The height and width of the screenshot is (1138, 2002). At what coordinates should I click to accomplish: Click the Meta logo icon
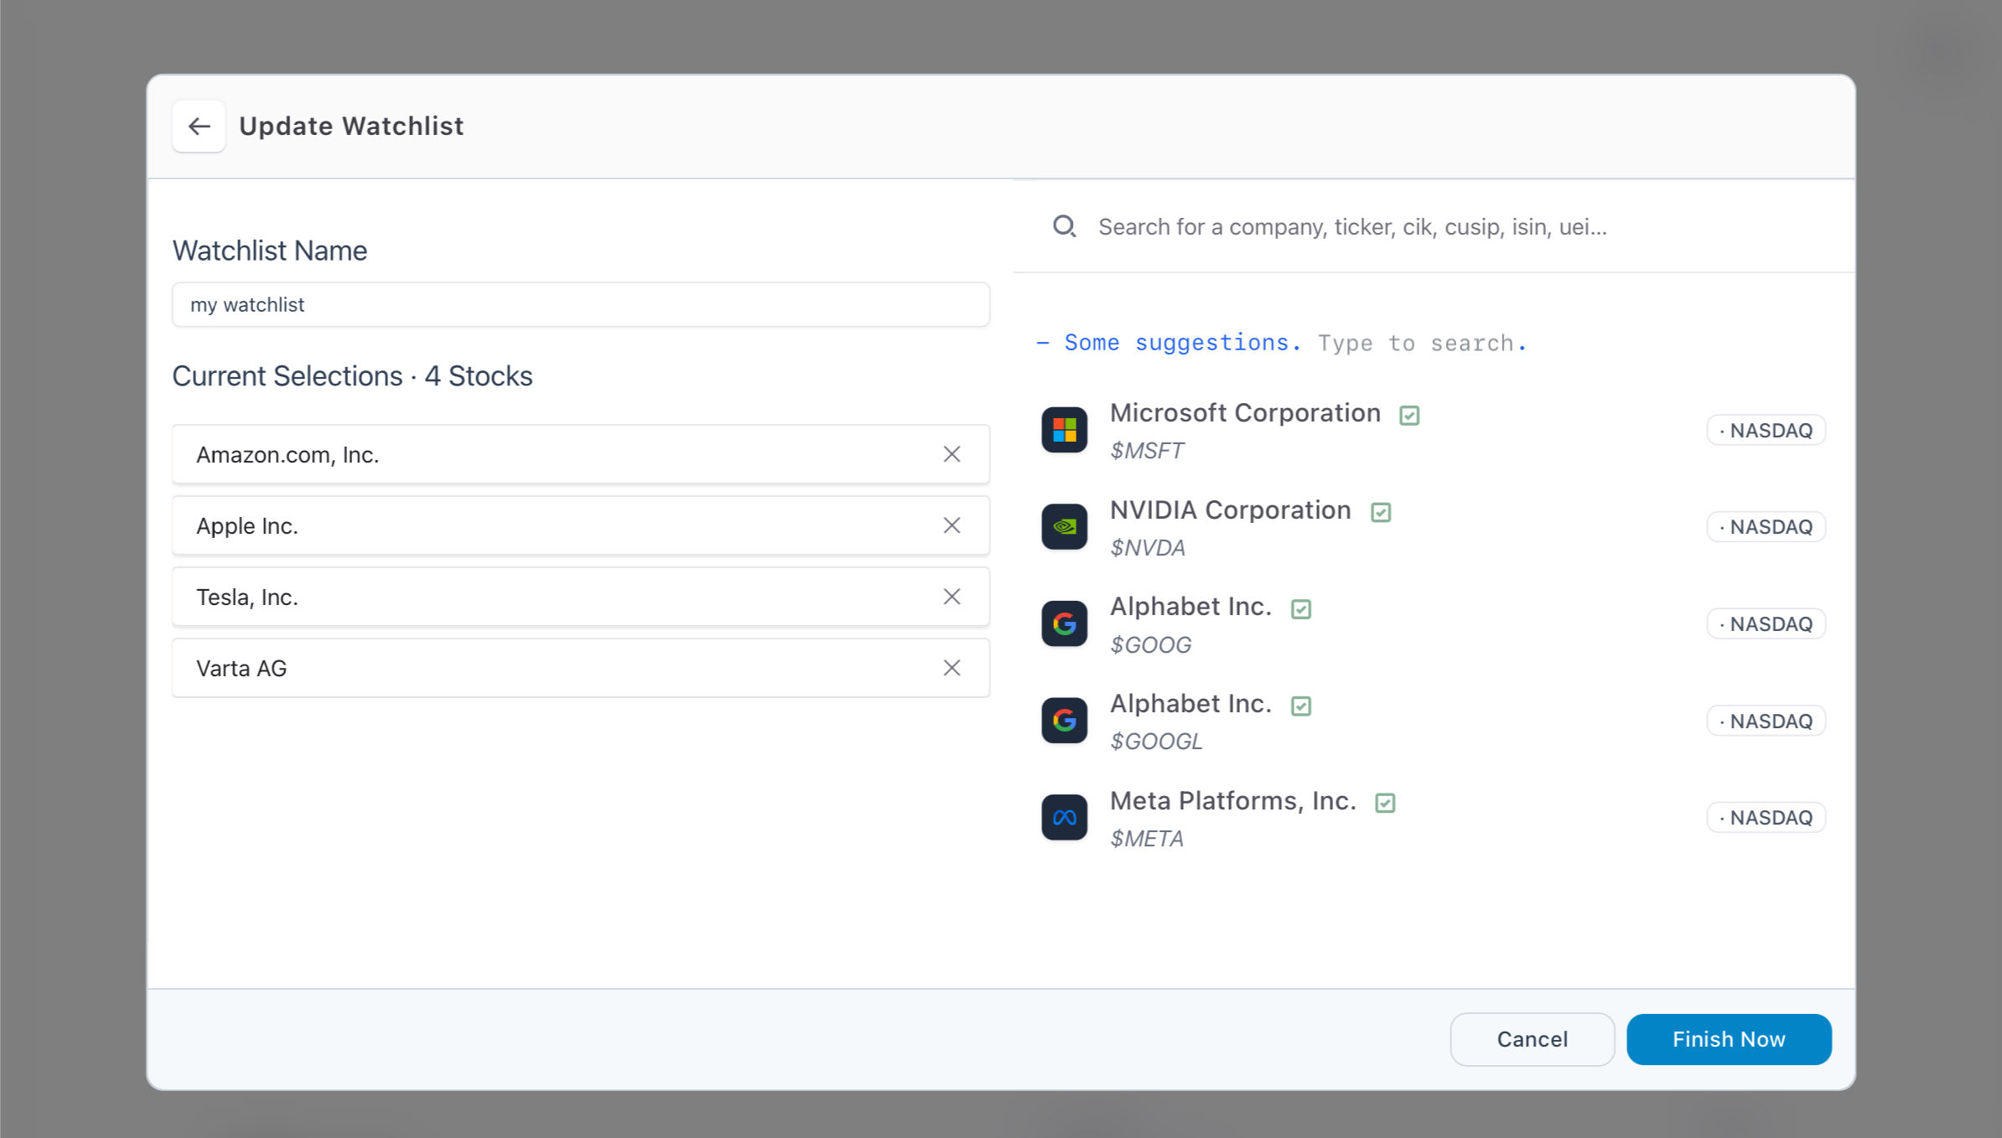[1065, 818]
